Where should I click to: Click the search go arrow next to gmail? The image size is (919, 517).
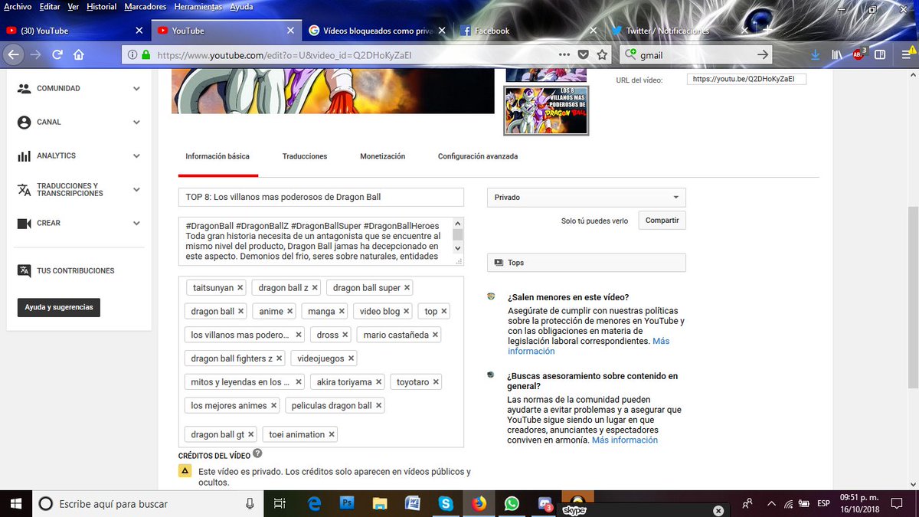click(762, 54)
